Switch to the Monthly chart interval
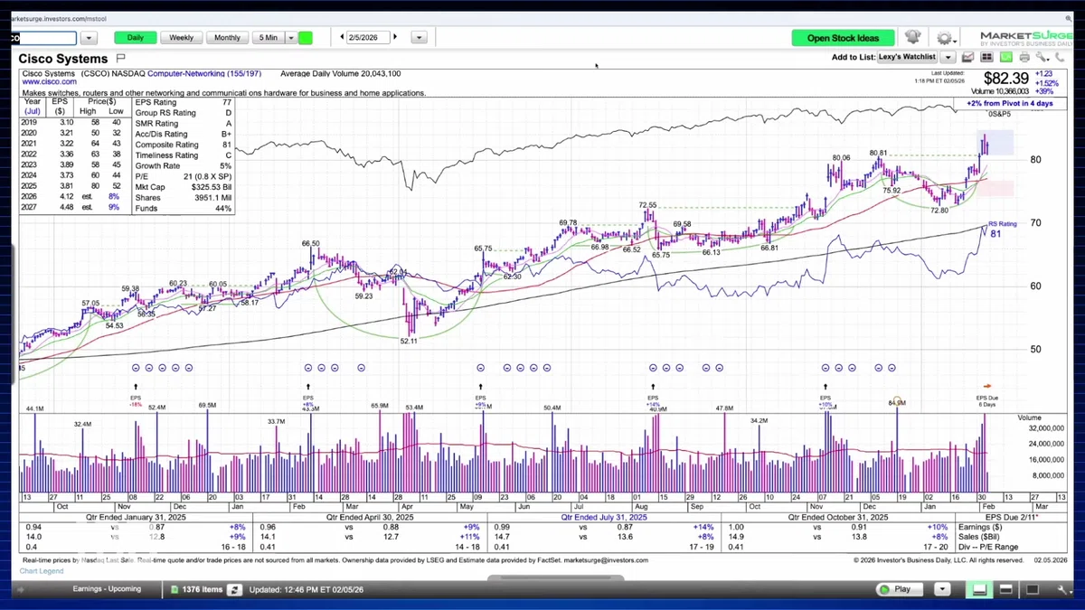The width and height of the screenshot is (1085, 610). [x=227, y=37]
